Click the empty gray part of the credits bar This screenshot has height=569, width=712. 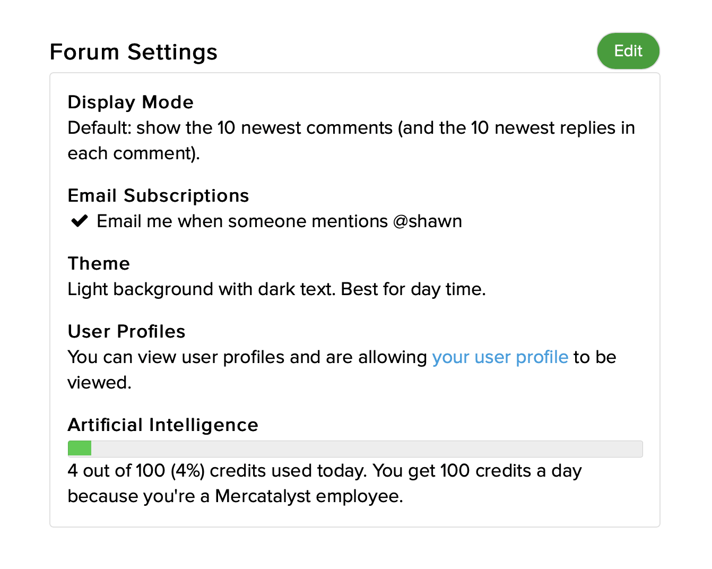[366, 449]
